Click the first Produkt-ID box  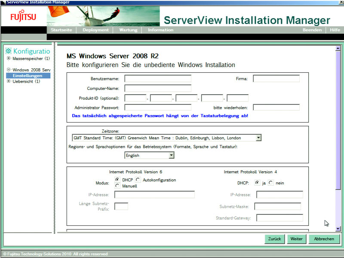coord(135,98)
